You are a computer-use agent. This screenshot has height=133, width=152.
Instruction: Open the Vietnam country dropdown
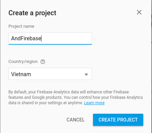[x=50, y=74]
